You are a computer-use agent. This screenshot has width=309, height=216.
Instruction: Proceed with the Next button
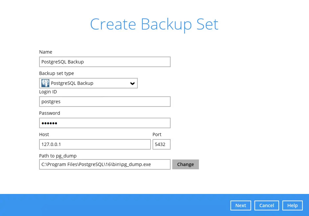(x=241, y=205)
